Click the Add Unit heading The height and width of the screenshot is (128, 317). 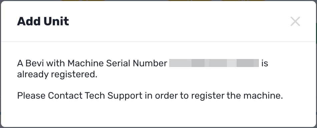coord(43,21)
